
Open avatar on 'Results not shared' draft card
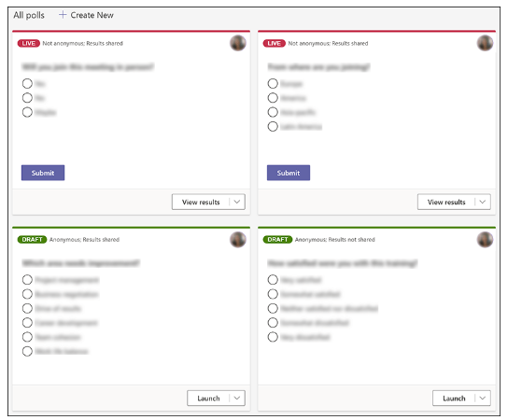coord(485,240)
